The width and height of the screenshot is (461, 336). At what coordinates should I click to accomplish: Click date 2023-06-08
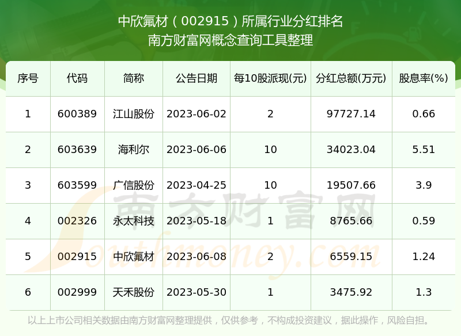tap(197, 257)
